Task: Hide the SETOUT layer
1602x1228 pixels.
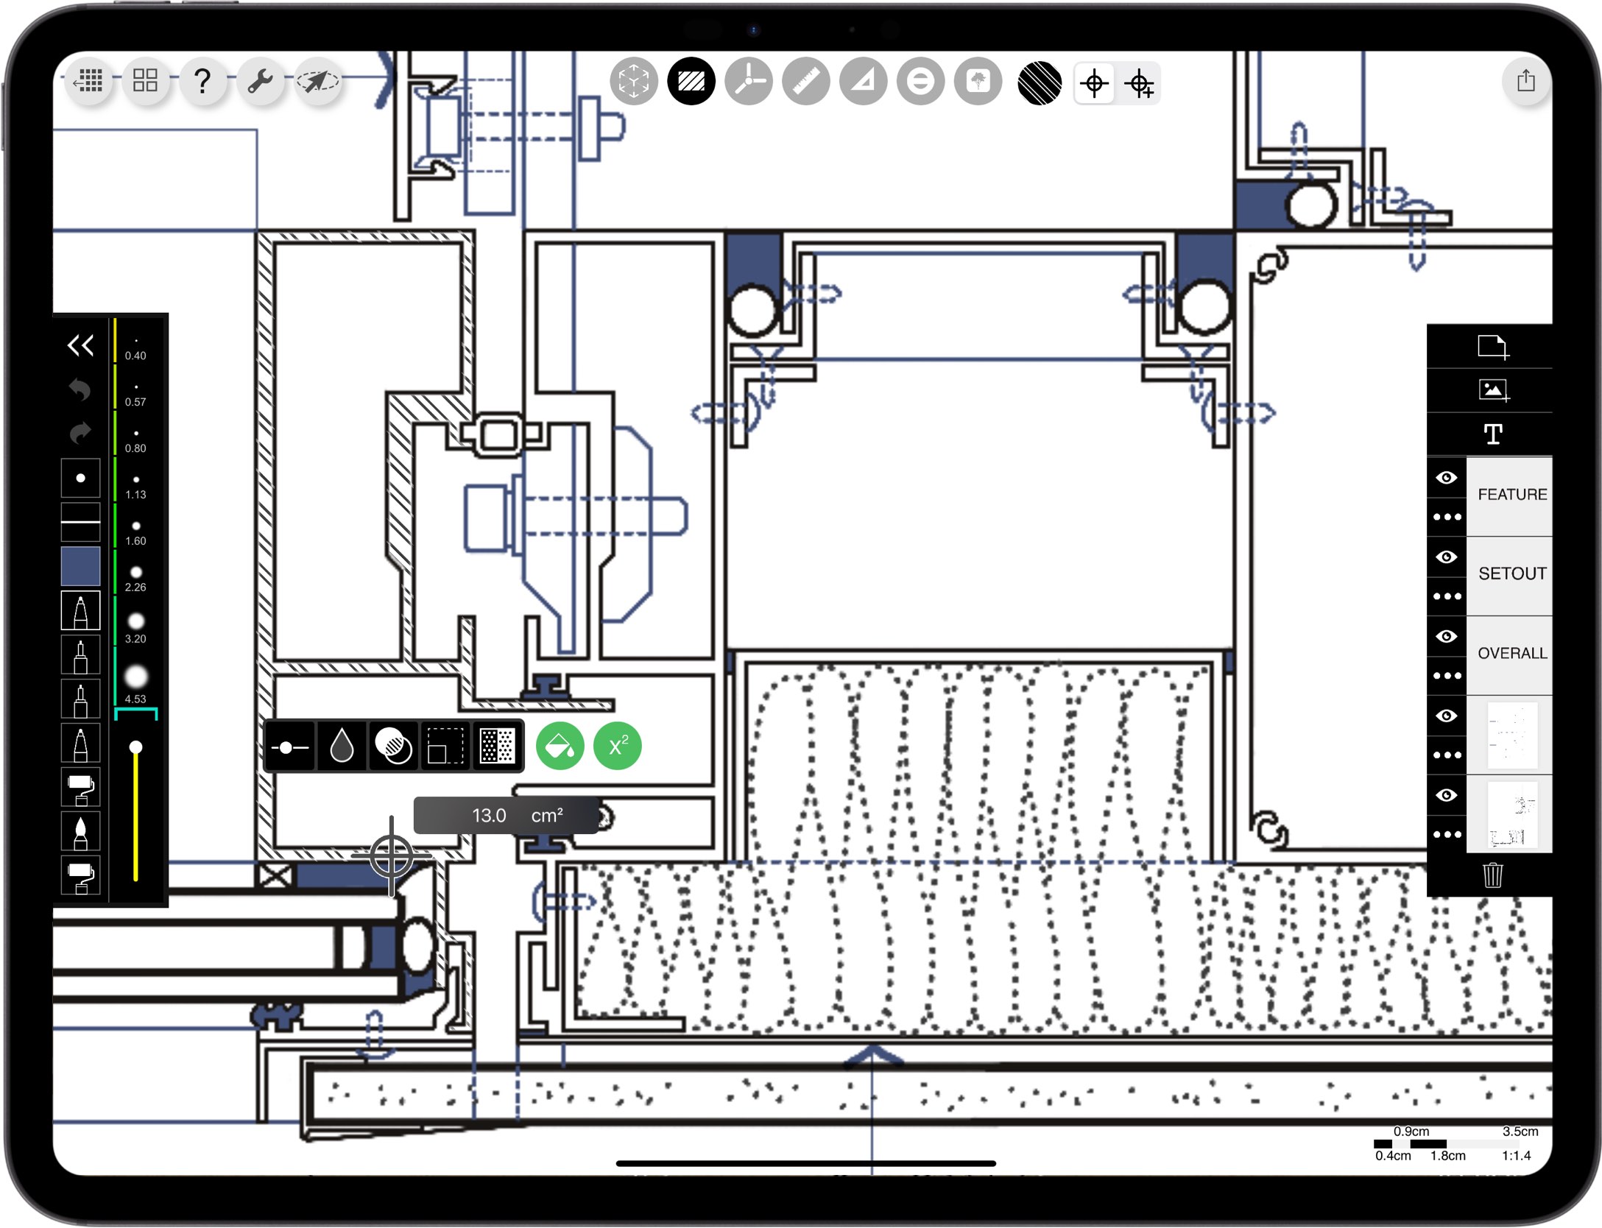Action: pyautogui.click(x=1447, y=557)
